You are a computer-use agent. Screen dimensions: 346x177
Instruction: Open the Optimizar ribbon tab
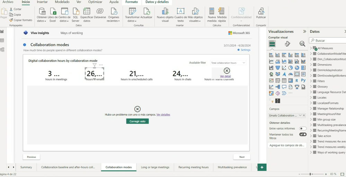click(x=95, y=2)
